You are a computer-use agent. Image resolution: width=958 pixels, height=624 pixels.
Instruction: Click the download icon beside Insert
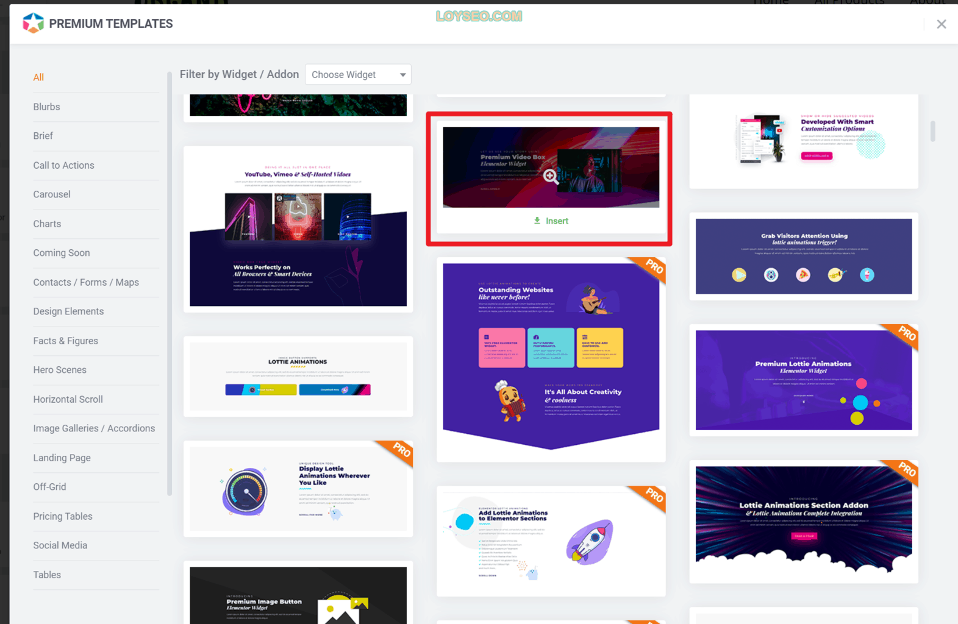tap(537, 221)
